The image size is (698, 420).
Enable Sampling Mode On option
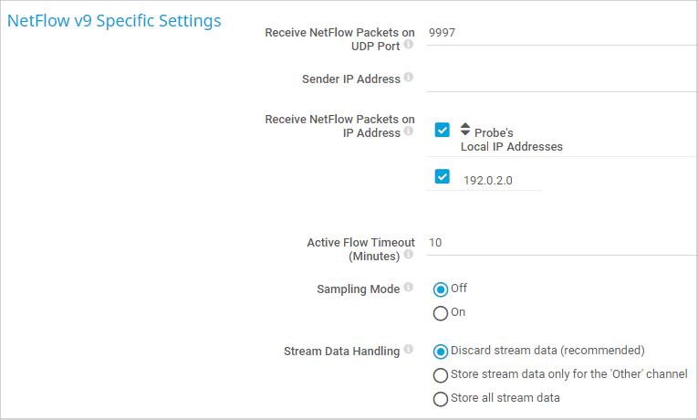pyautogui.click(x=441, y=313)
